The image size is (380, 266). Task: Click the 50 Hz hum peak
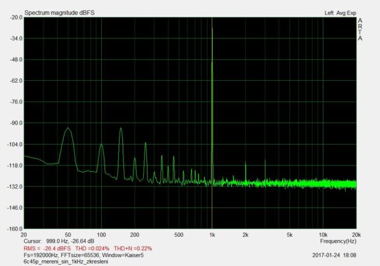point(68,128)
